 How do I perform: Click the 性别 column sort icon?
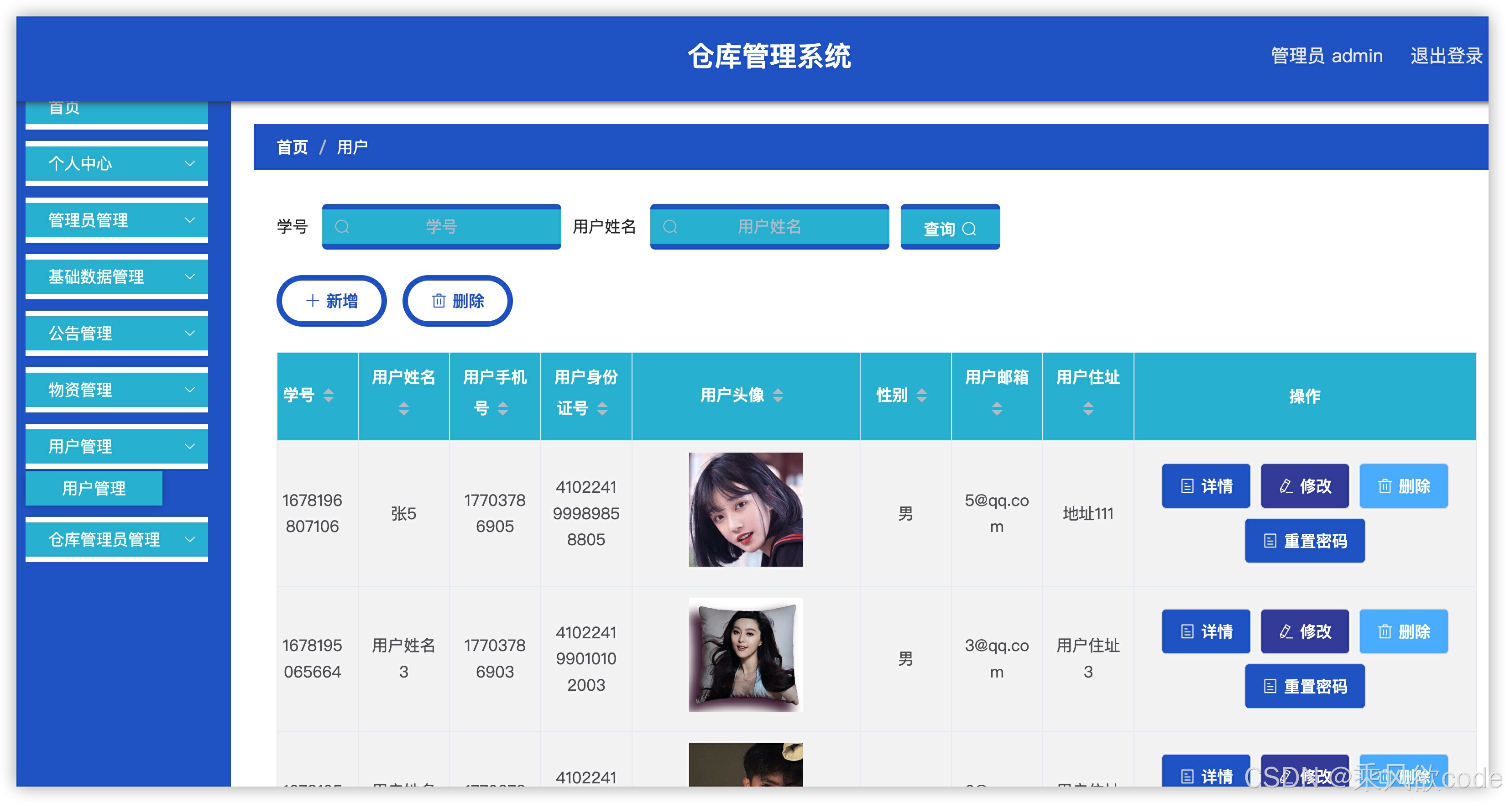coord(921,396)
